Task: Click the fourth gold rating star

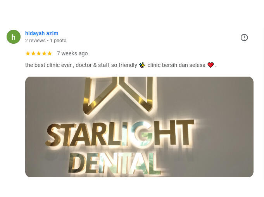Action: [44, 53]
